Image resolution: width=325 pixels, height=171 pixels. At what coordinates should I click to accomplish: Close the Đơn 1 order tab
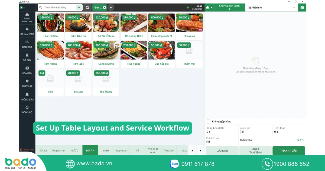(x=105, y=8)
